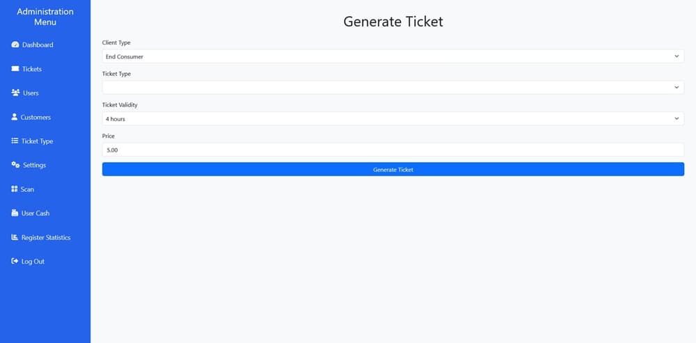Open the User Cash menu item

35,213
